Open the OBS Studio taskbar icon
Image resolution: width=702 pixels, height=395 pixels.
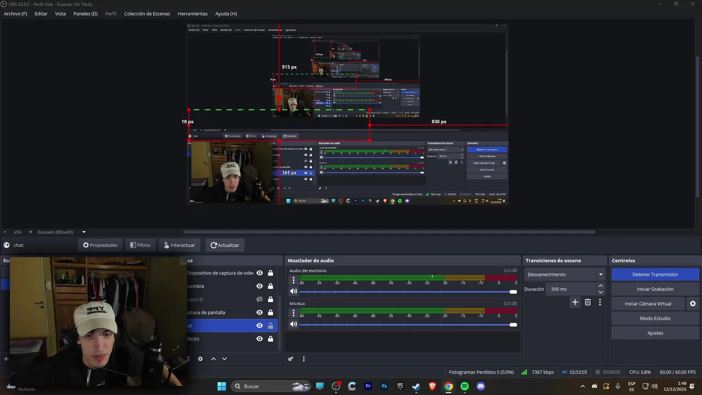(336, 386)
